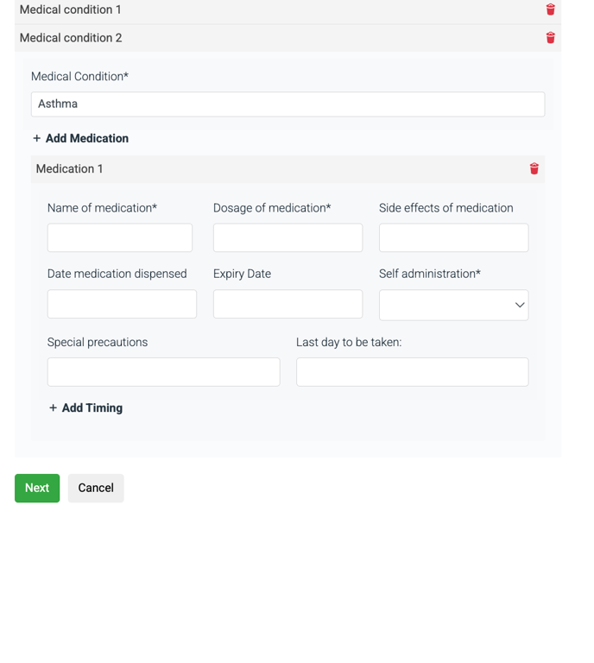Collapse the Medical condition 2 section
This screenshot has height=663, width=594.
pos(288,38)
